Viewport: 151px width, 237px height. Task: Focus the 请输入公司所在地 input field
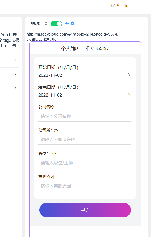85,140
